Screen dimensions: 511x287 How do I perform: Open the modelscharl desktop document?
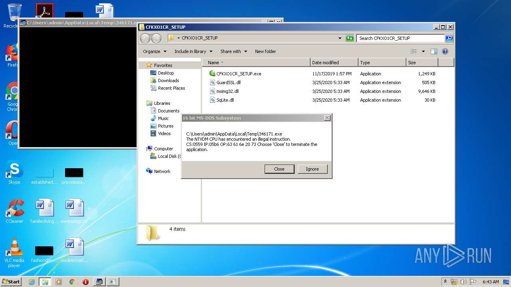click(74, 250)
